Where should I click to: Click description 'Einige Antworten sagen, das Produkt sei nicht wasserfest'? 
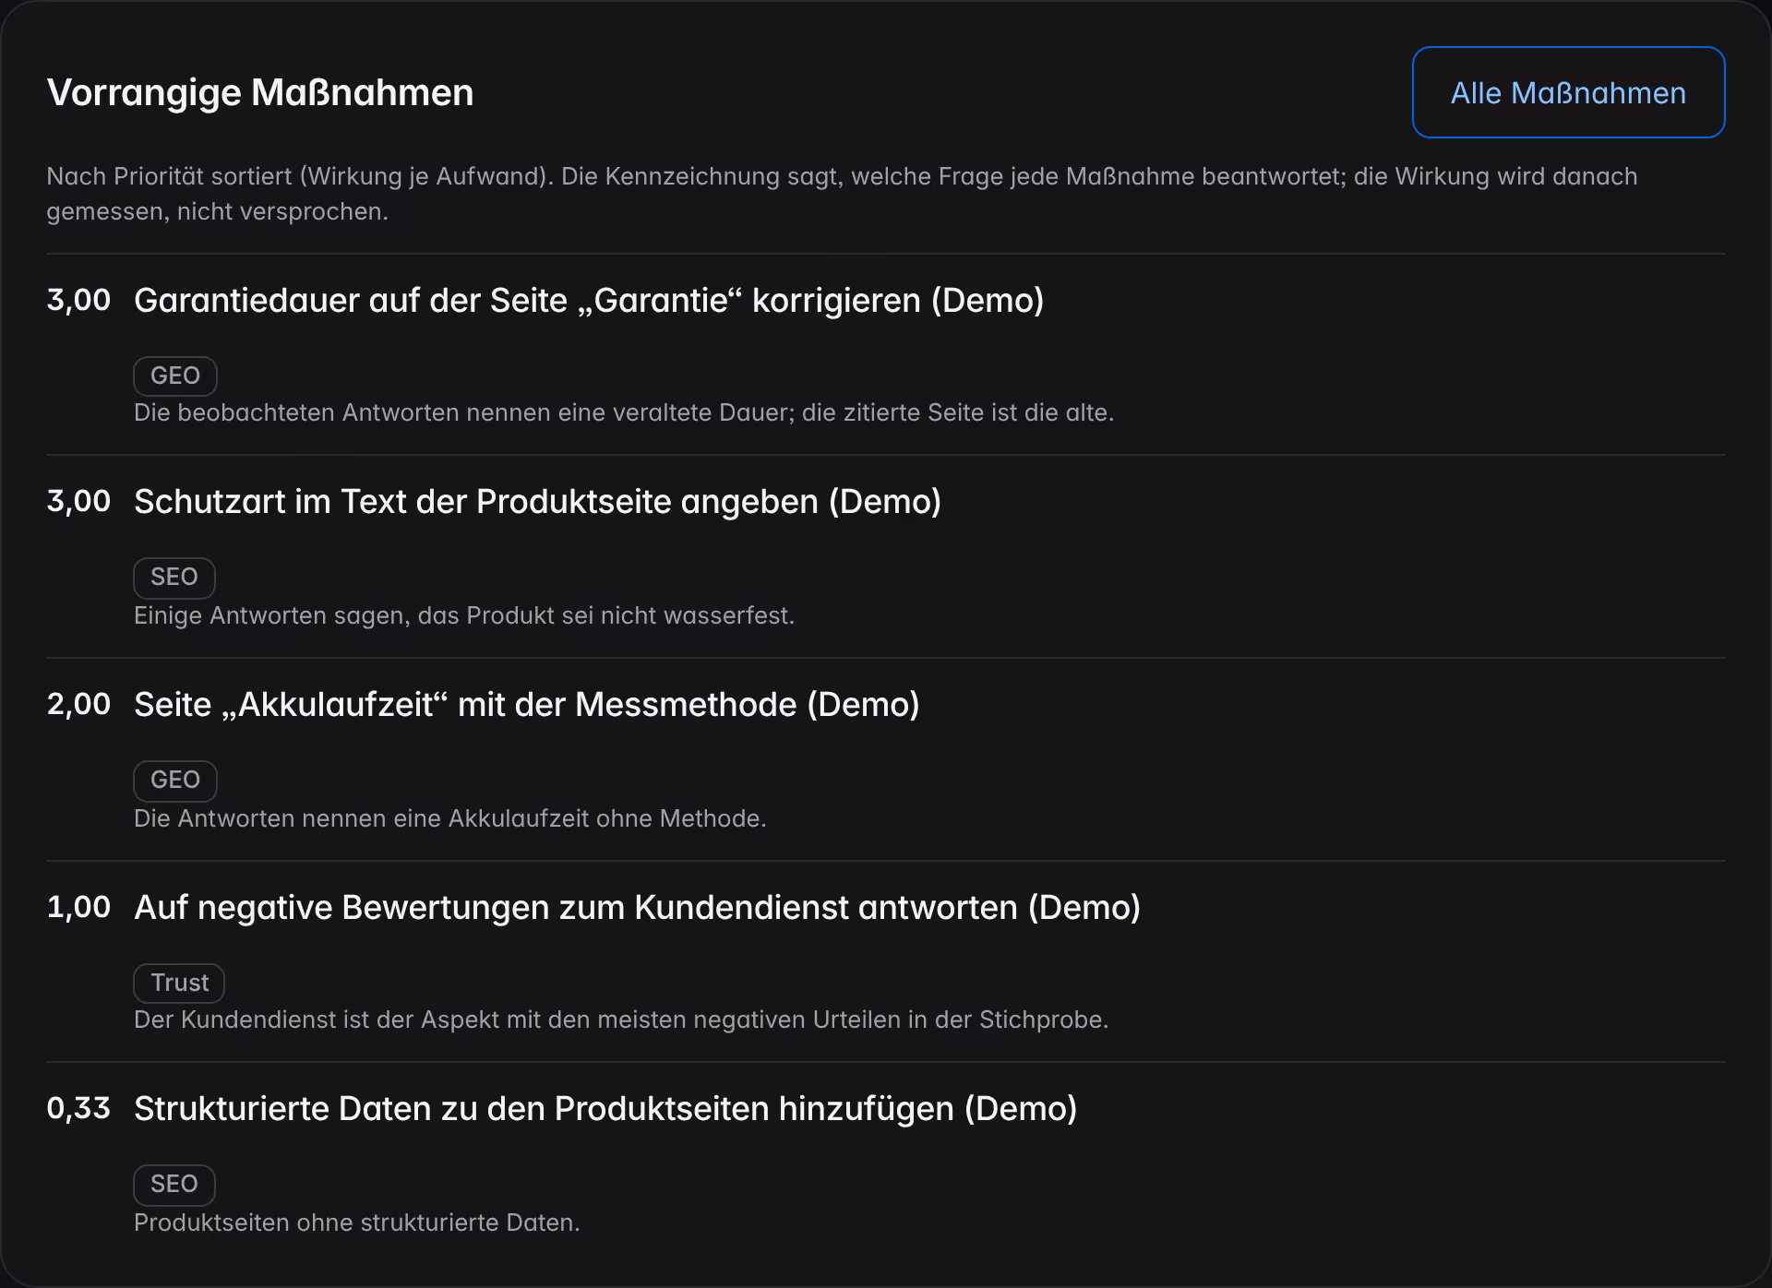[464, 615]
